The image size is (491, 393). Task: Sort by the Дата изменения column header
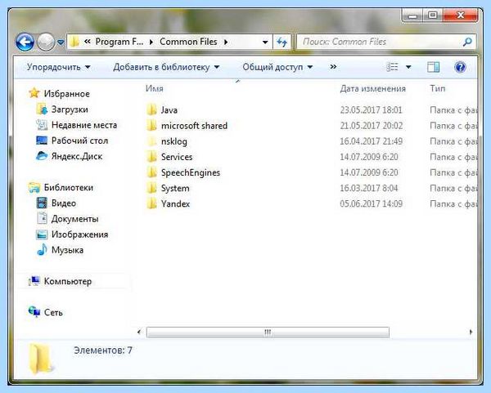(x=372, y=88)
